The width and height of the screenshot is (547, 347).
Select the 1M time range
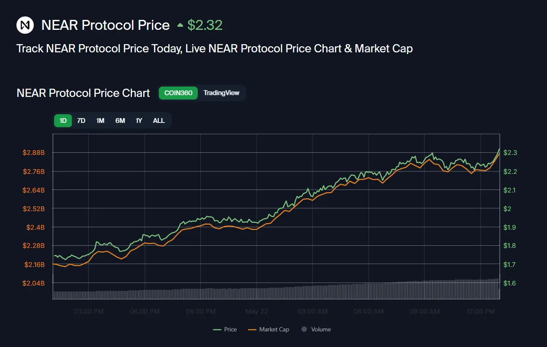point(100,121)
